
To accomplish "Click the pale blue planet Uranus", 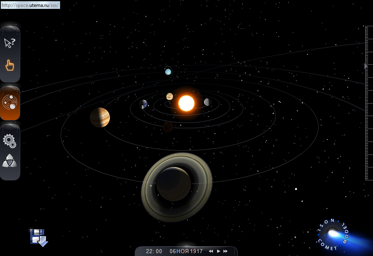I will pos(168,72).
